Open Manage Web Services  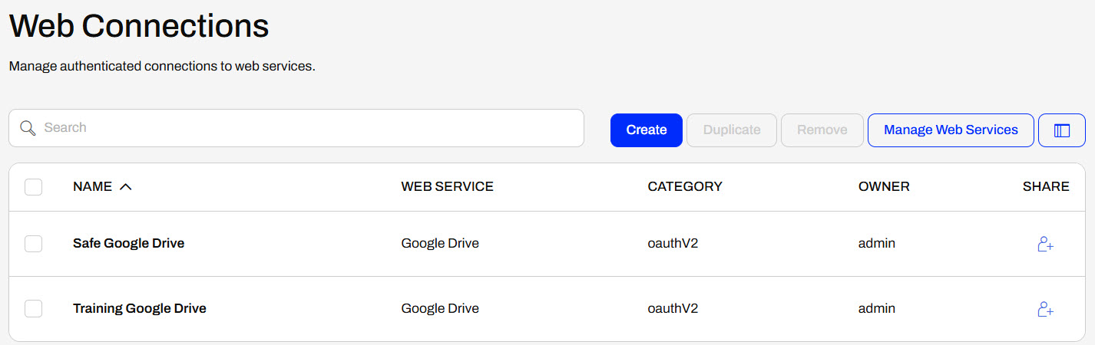pyautogui.click(x=951, y=130)
